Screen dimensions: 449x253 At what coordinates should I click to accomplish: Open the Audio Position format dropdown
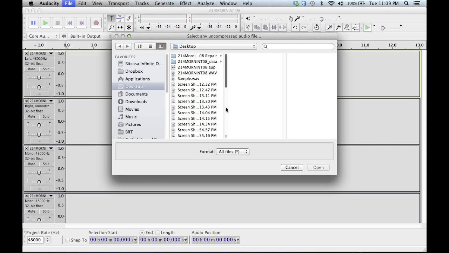[x=238, y=240]
